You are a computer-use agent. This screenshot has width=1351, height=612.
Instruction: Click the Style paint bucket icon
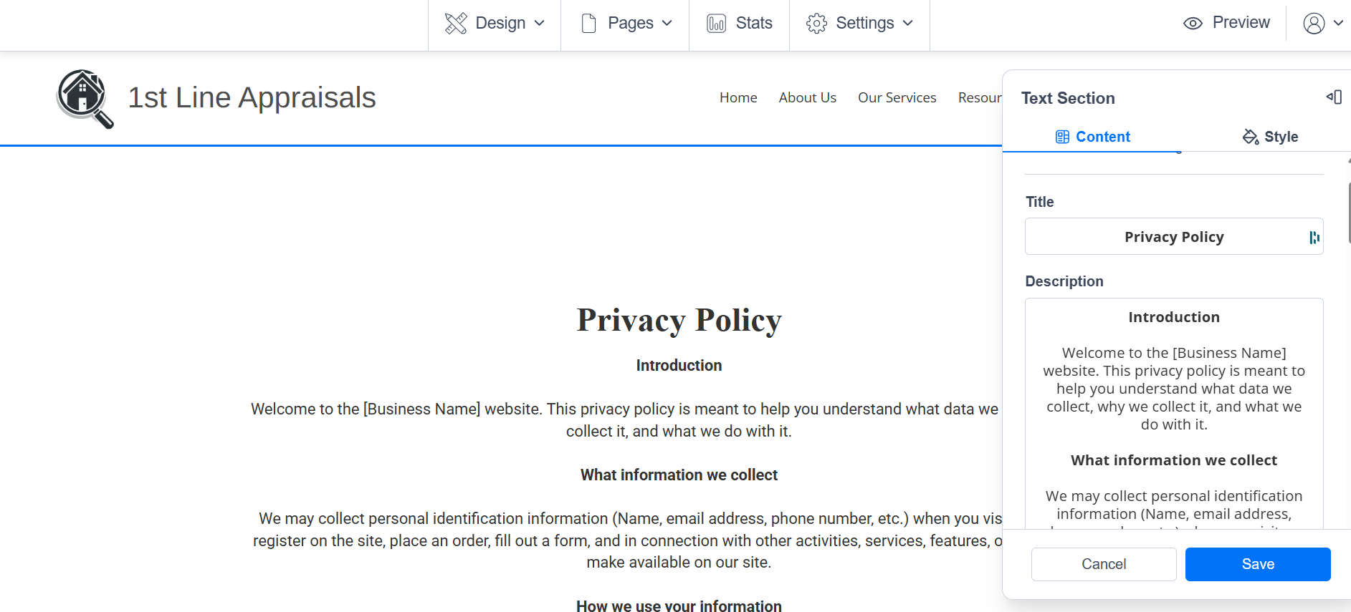click(1251, 137)
